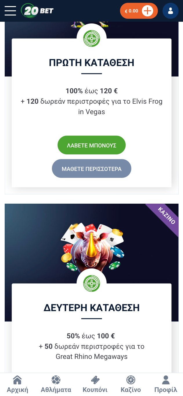This screenshot has width=183, height=396.
Task: Click the ΛΑΒΕΤΕ ΜΠΟΝΟΥΣ button
Action: point(92,145)
